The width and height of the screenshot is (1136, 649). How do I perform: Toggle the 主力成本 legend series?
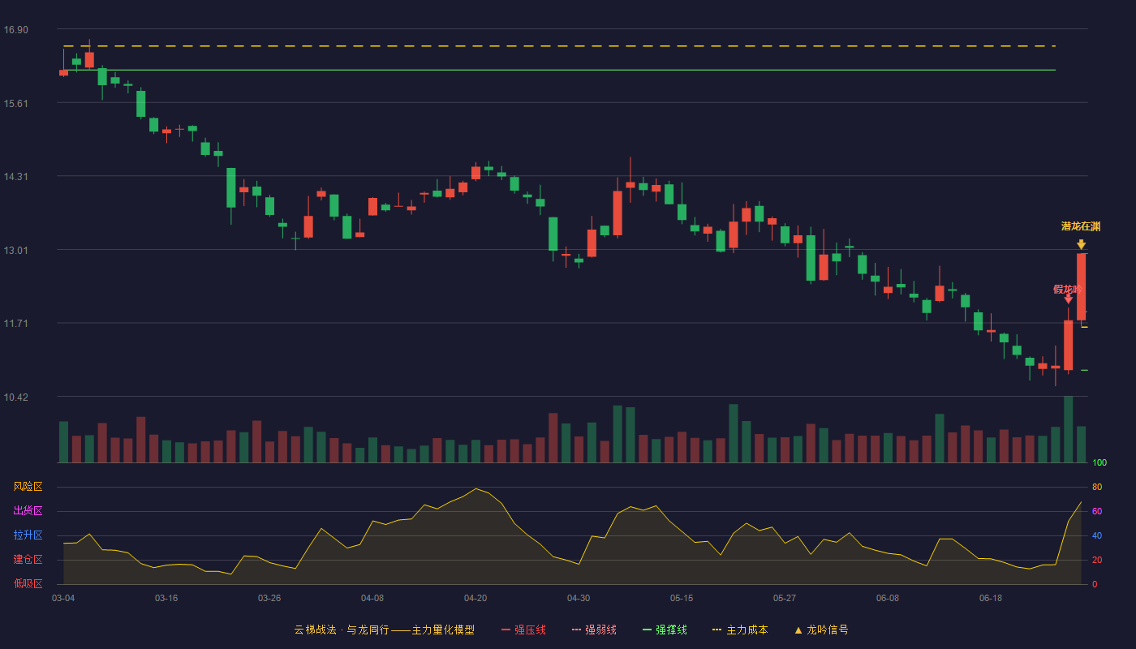point(739,630)
